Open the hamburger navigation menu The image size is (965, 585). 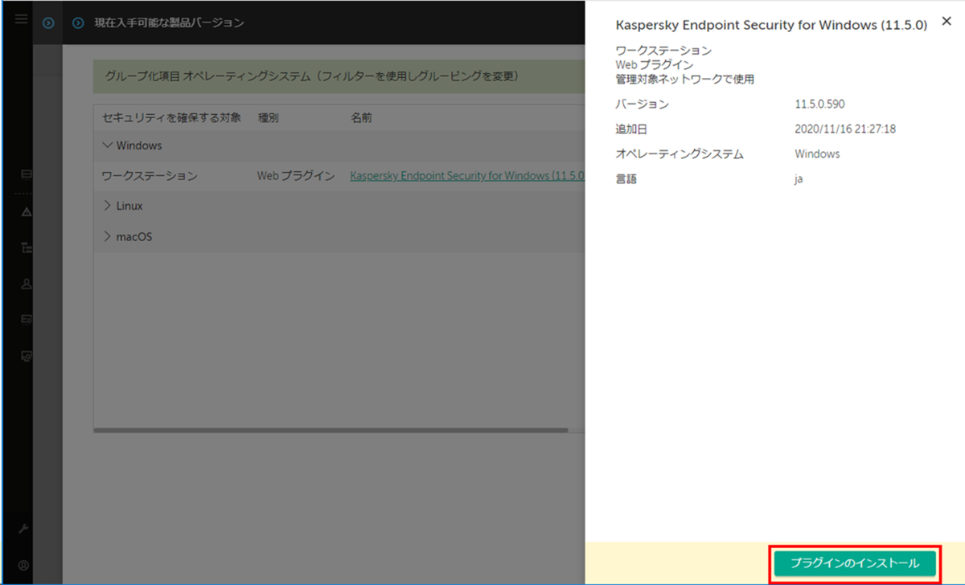[20, 19]
